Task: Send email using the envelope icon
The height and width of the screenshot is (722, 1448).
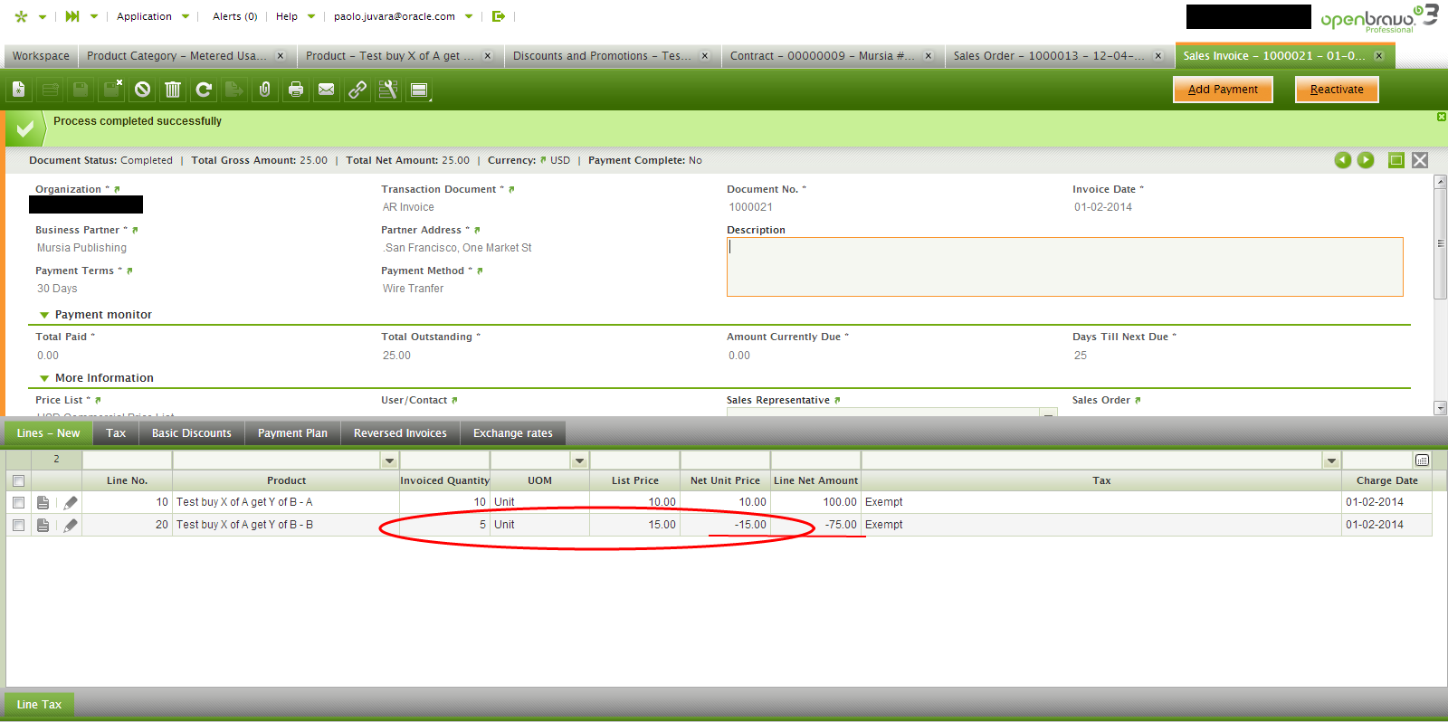Action: tap(327, 90)
